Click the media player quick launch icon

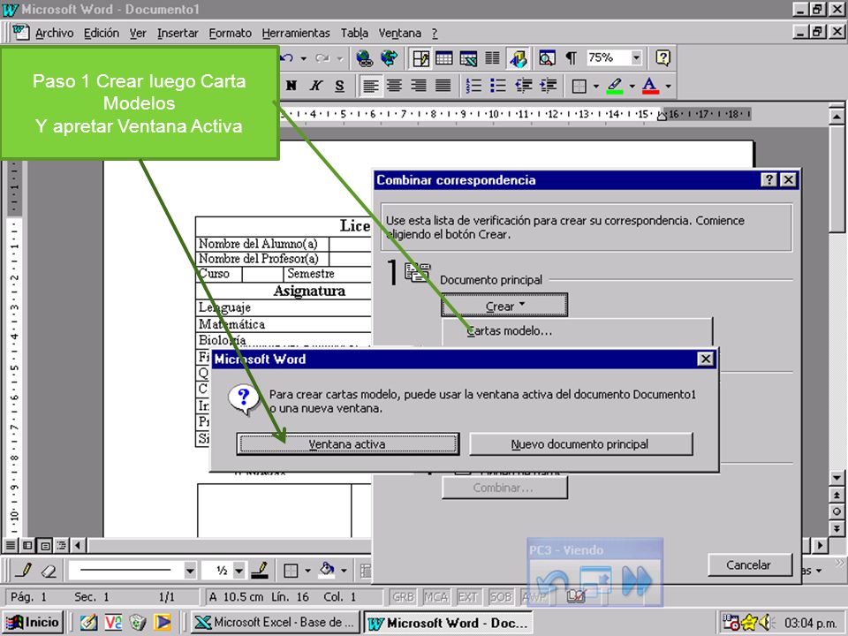[x=163, y=623]
